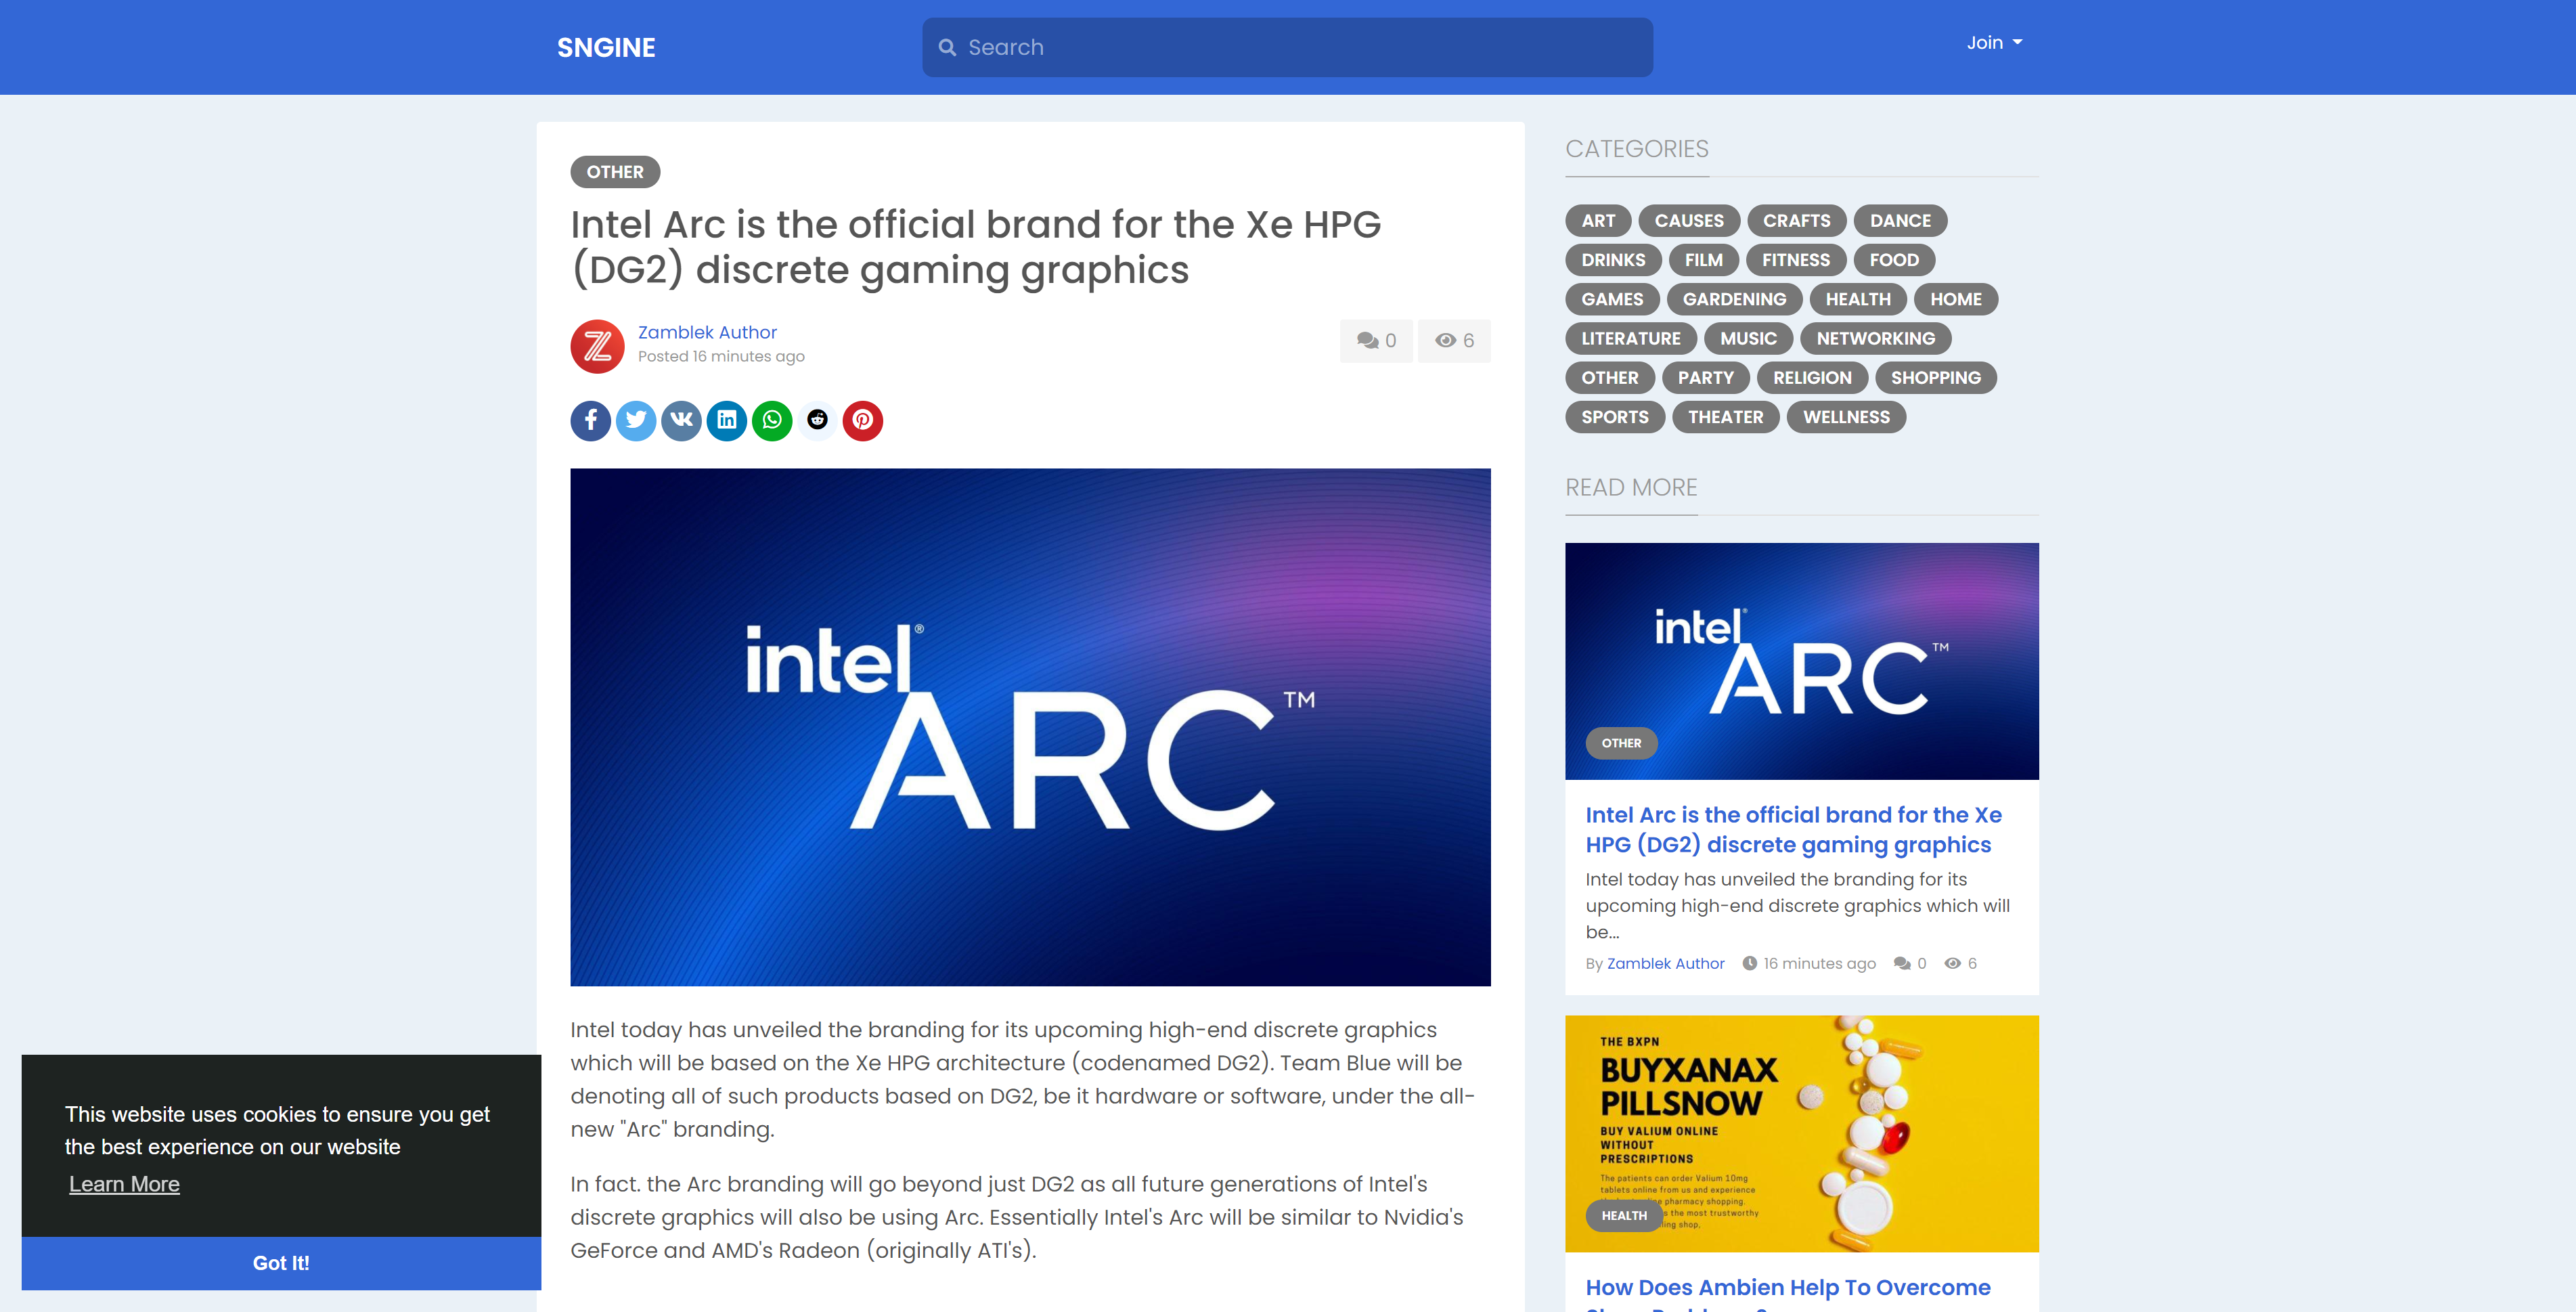Viewport: 2576px width, 1312px height.
Task: Open the FITNESS category
Action: coord(1795,260)
